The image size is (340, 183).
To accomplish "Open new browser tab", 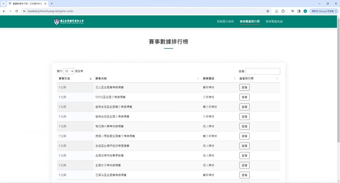I will coord(51,3).
